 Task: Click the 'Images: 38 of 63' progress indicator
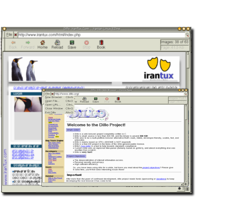[x=174, y=42]
